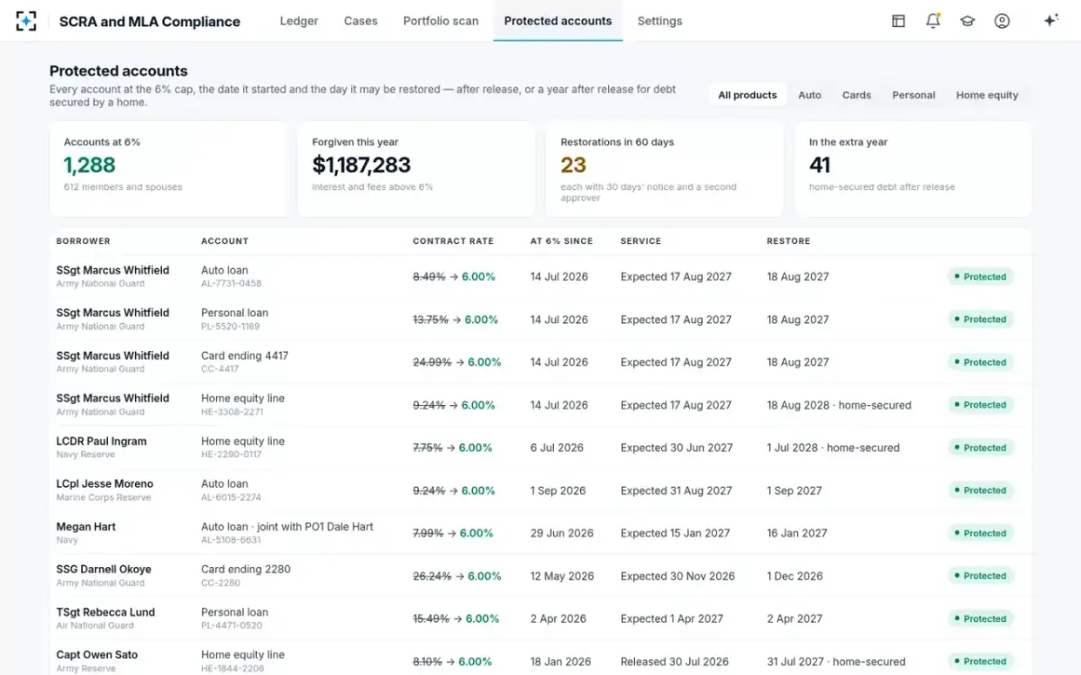Sort by the Account column header

tap(224, 241)
